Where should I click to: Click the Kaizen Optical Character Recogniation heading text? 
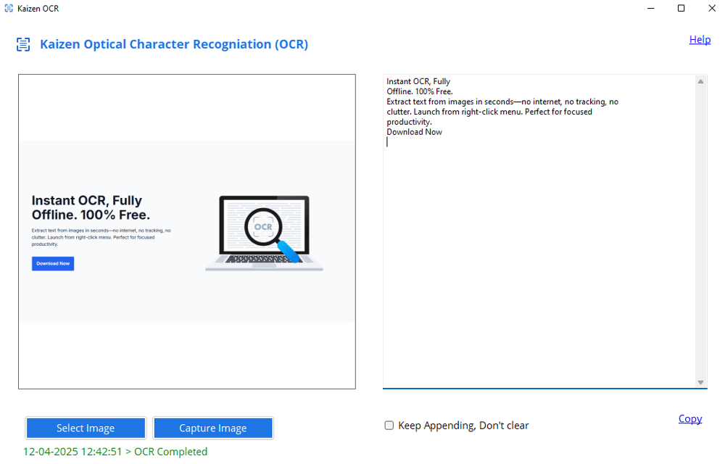(174, 45)
